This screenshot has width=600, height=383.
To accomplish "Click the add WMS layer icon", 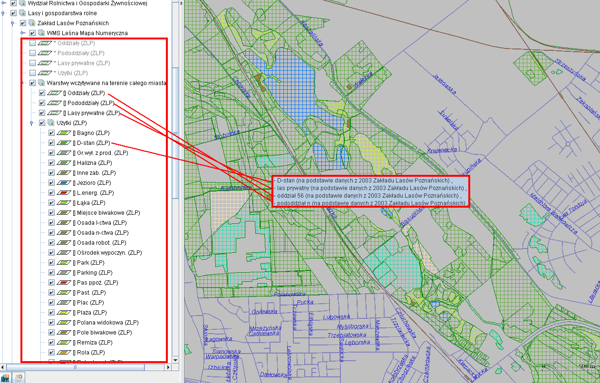I will (x=6, y=378).
